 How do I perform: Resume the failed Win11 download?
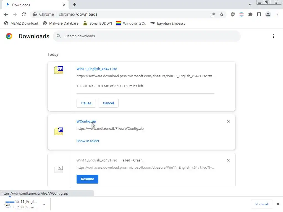(x=87, y=179)
